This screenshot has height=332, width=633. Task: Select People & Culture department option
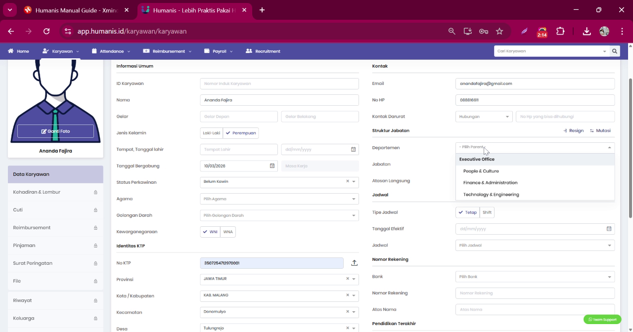(535, 171)
